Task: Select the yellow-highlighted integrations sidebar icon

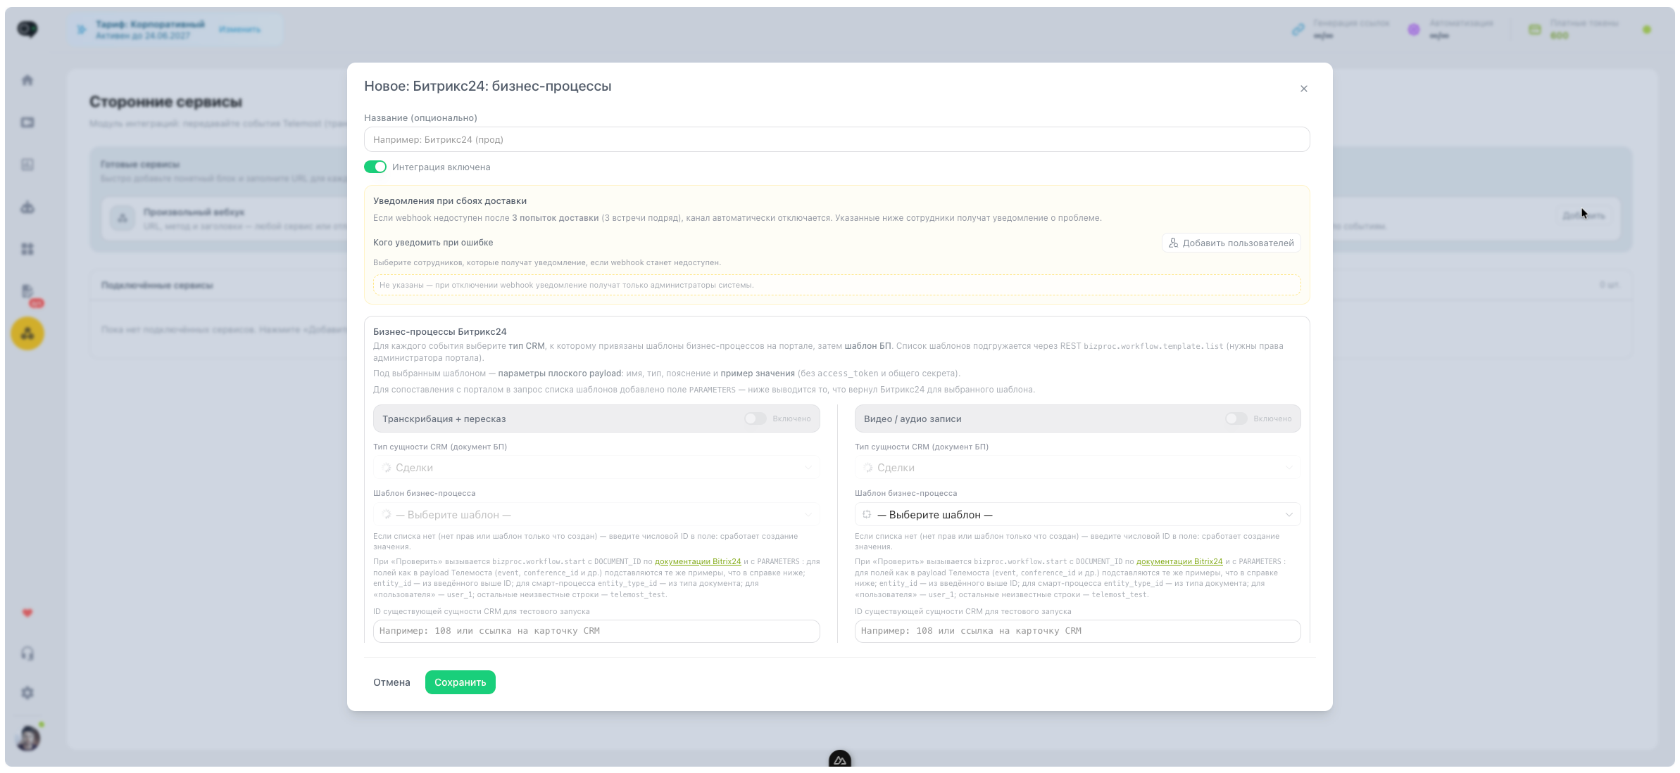Action: (x=27, y=333)
